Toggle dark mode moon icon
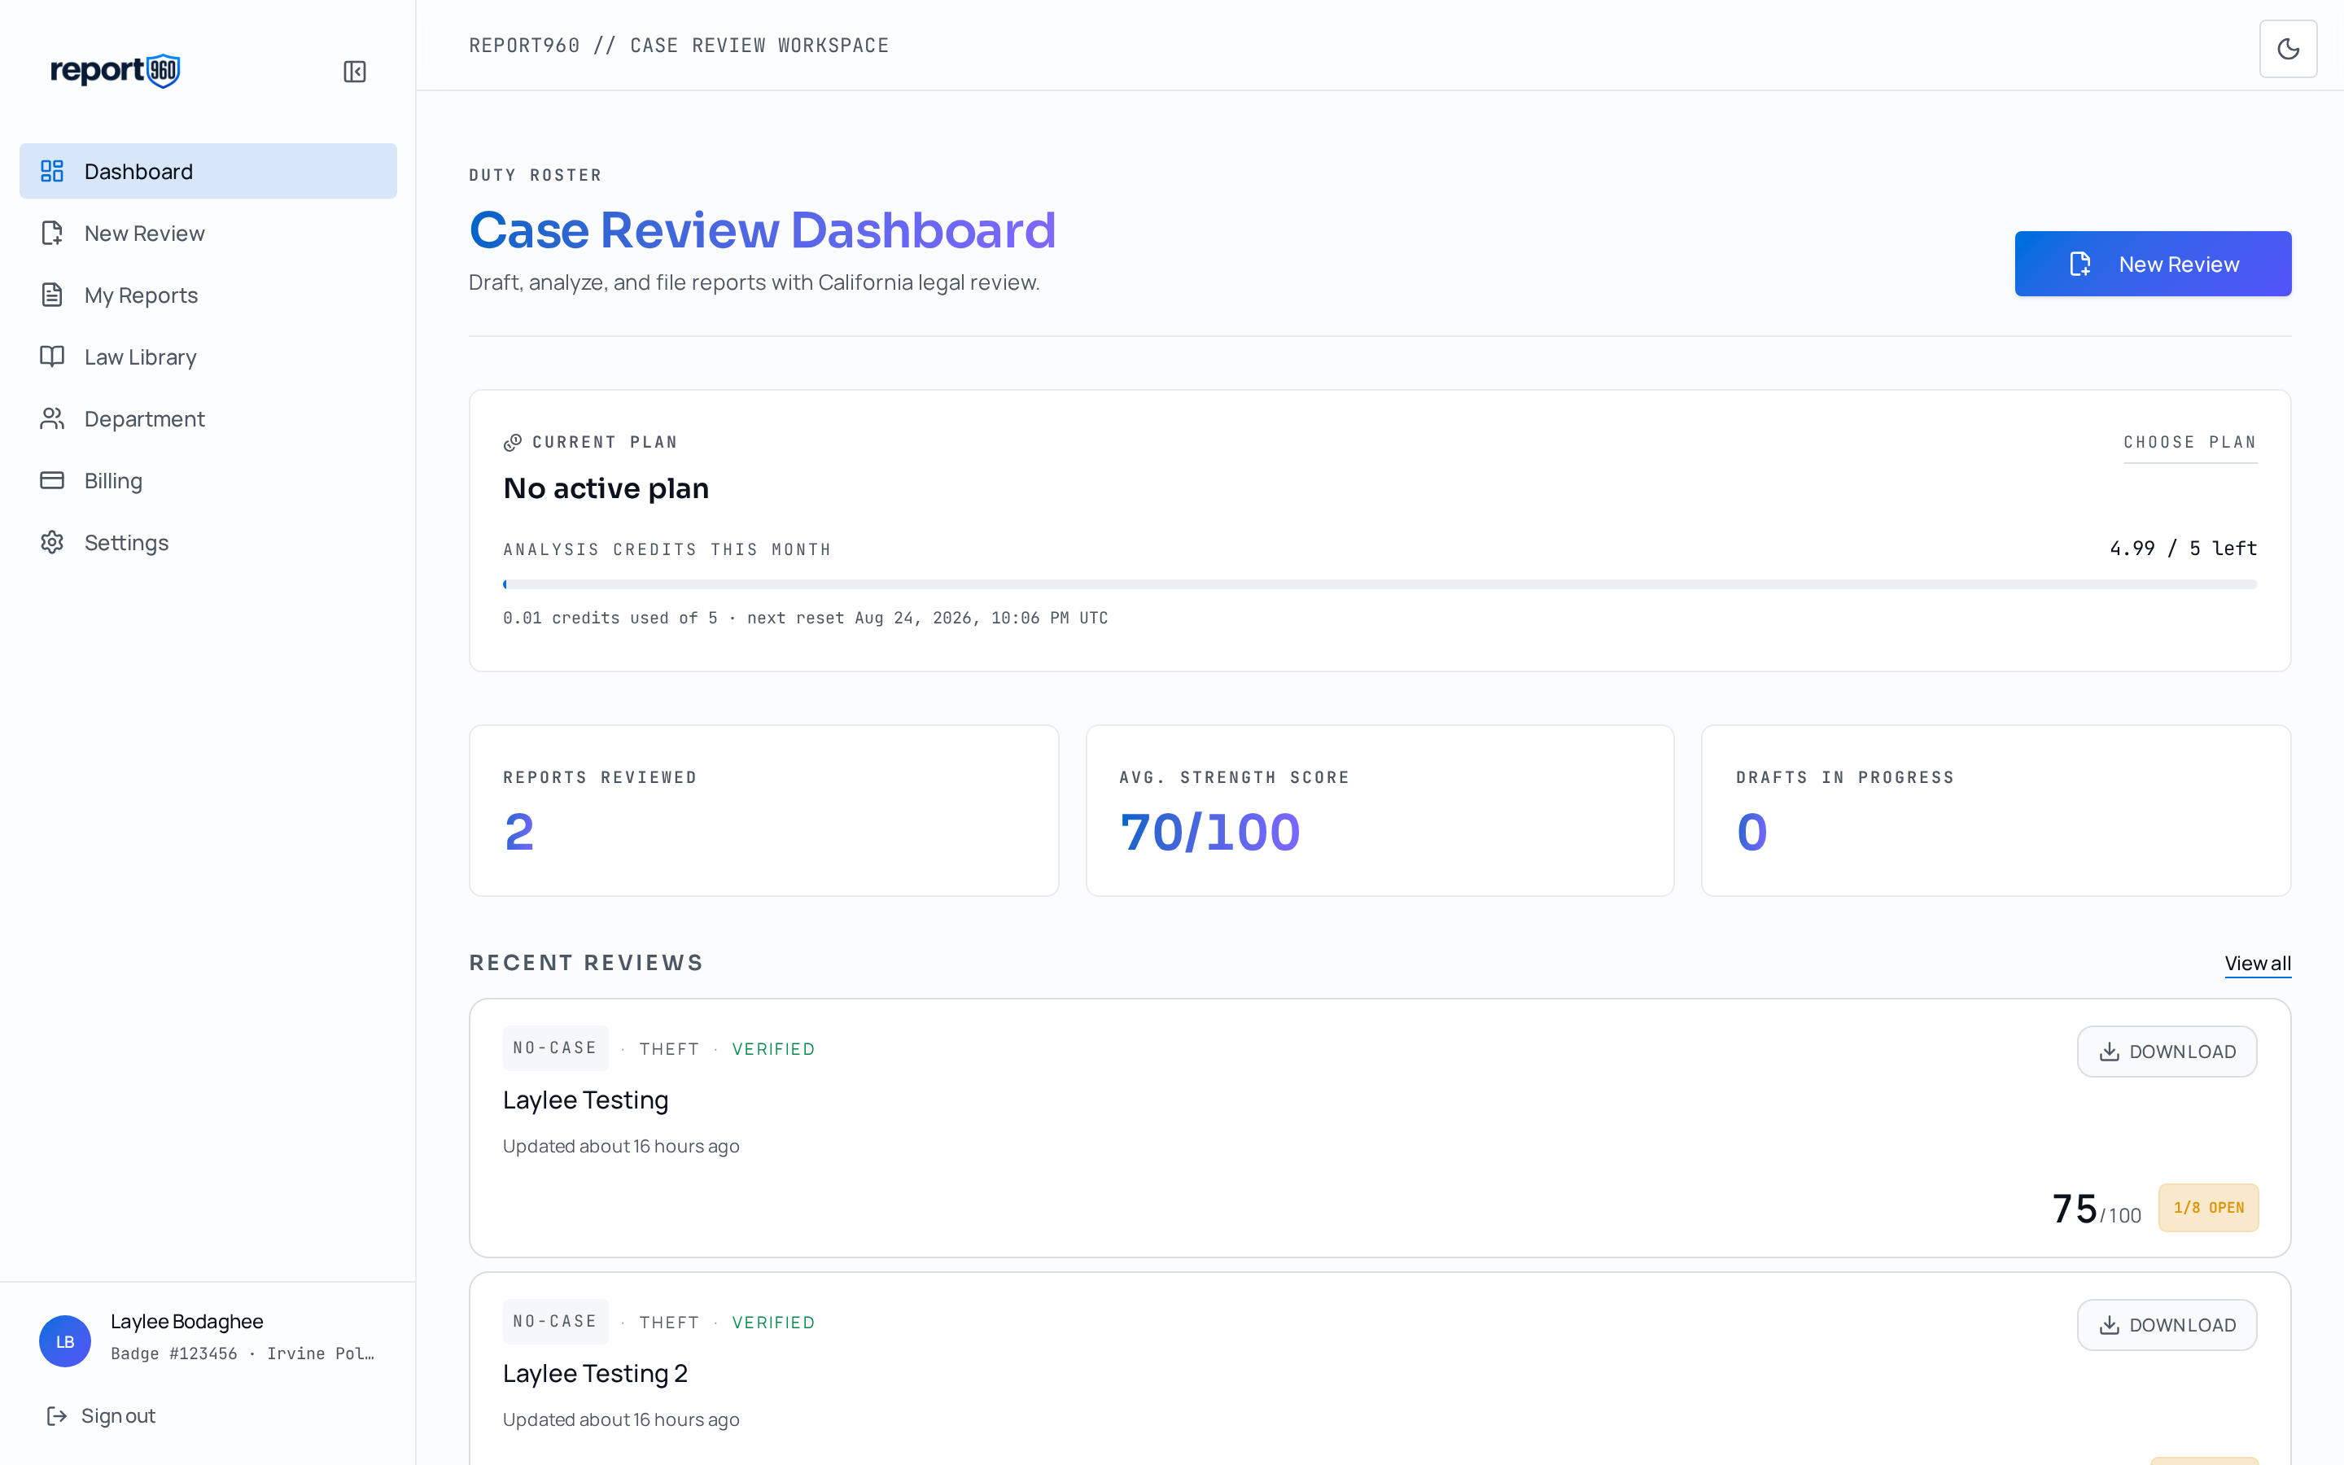Screen dimensions: 2344x1465 [2288, 49]
